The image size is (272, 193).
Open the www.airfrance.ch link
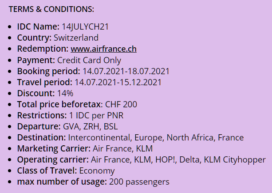coord(103,49)
